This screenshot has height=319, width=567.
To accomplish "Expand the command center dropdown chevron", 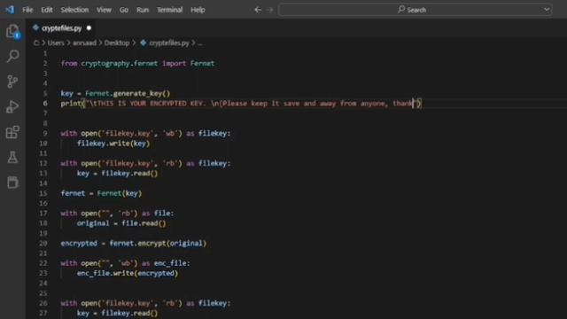I will pyautogui.click(x=547, y=10).
